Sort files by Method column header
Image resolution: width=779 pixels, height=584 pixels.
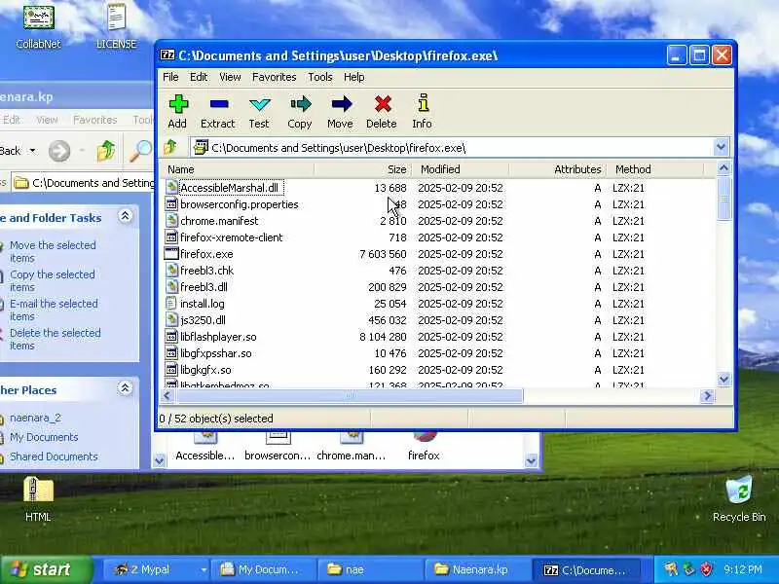click(x=654, y=169)
